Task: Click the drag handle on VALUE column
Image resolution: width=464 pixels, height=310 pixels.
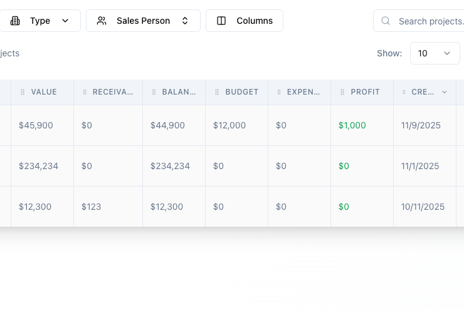Action: coord(23,92)
